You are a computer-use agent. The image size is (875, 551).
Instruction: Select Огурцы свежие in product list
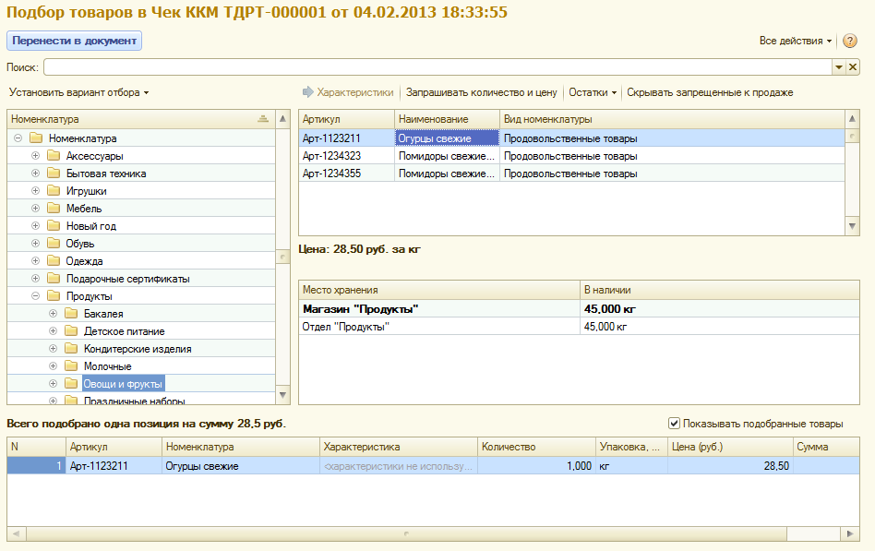pos(447,138)
